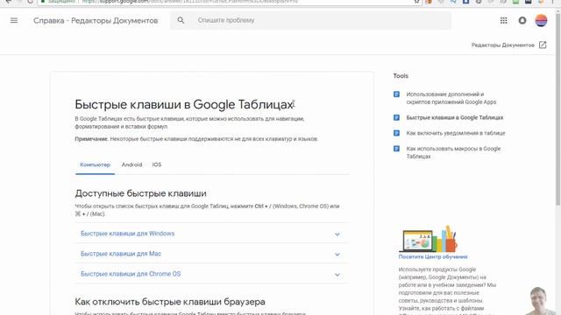Screen dimensions: 561x315
Task: Click document icon beside Быстрые клавиши sidebar item
Action: (x=396, y=117)
